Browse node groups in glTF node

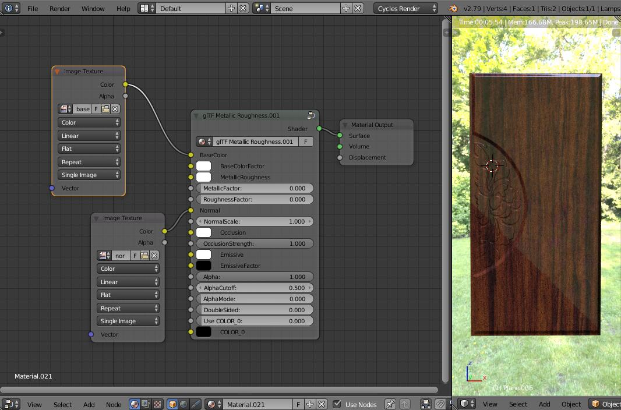point(204,142)
